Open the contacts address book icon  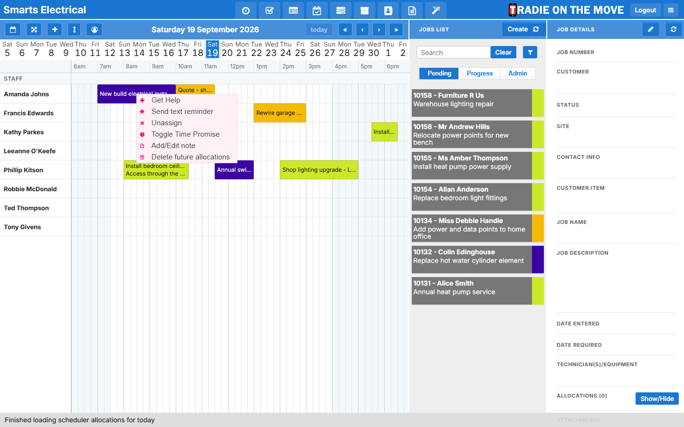(x=388, y=10)
